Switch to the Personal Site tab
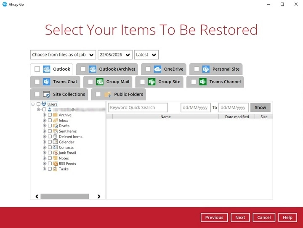 pos(216,69)
